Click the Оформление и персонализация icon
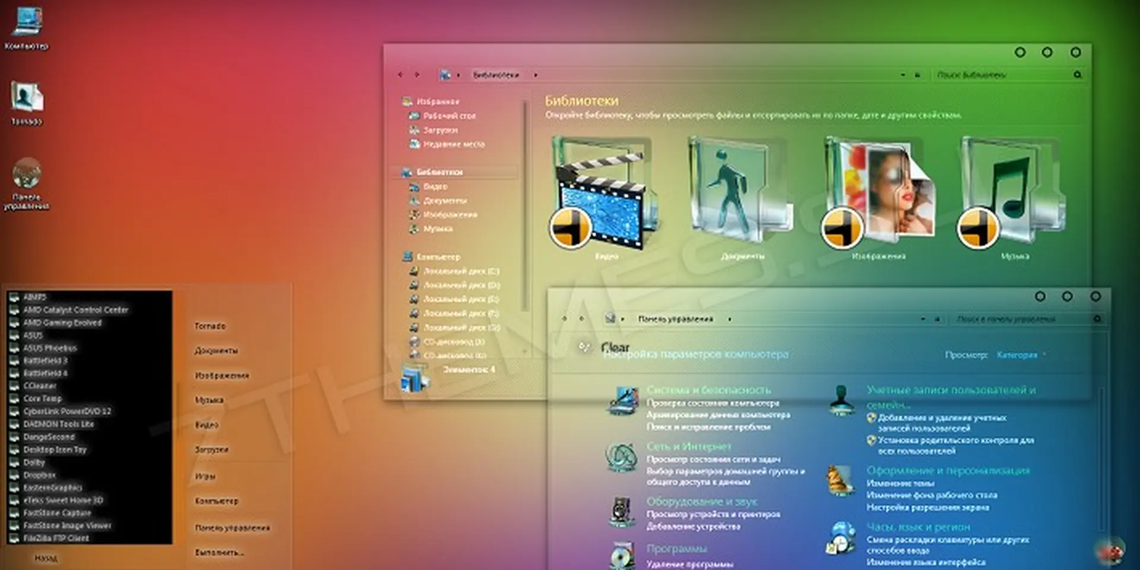 pos(840,481)
